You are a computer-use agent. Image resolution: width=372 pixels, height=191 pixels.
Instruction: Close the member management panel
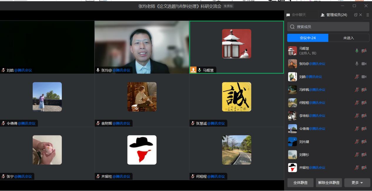361,15
